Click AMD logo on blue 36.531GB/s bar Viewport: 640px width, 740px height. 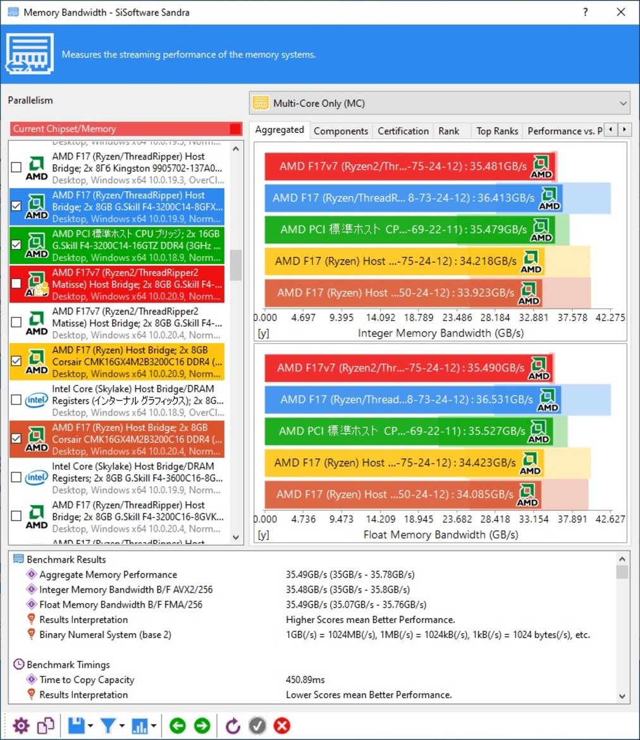[x=548, y=399]
